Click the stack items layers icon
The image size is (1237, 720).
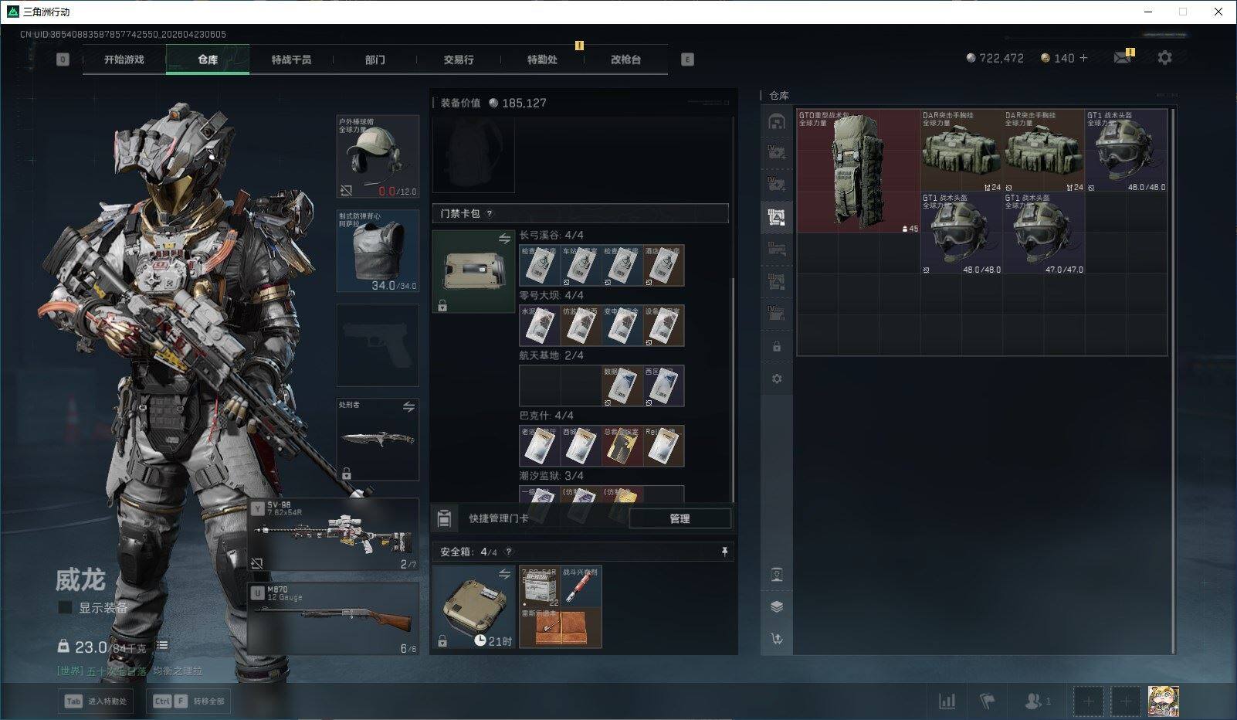click(777, 606)
